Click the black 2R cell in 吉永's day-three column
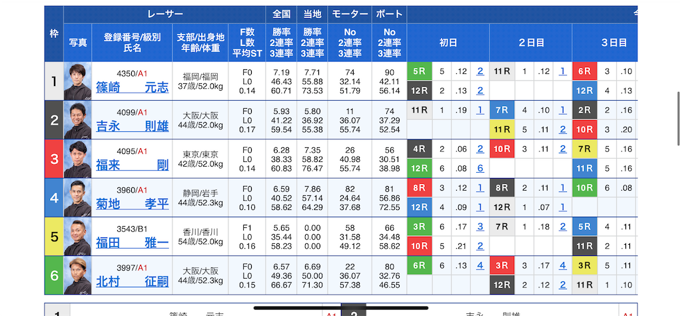This screenshot has width=682, height=316. 585,111
